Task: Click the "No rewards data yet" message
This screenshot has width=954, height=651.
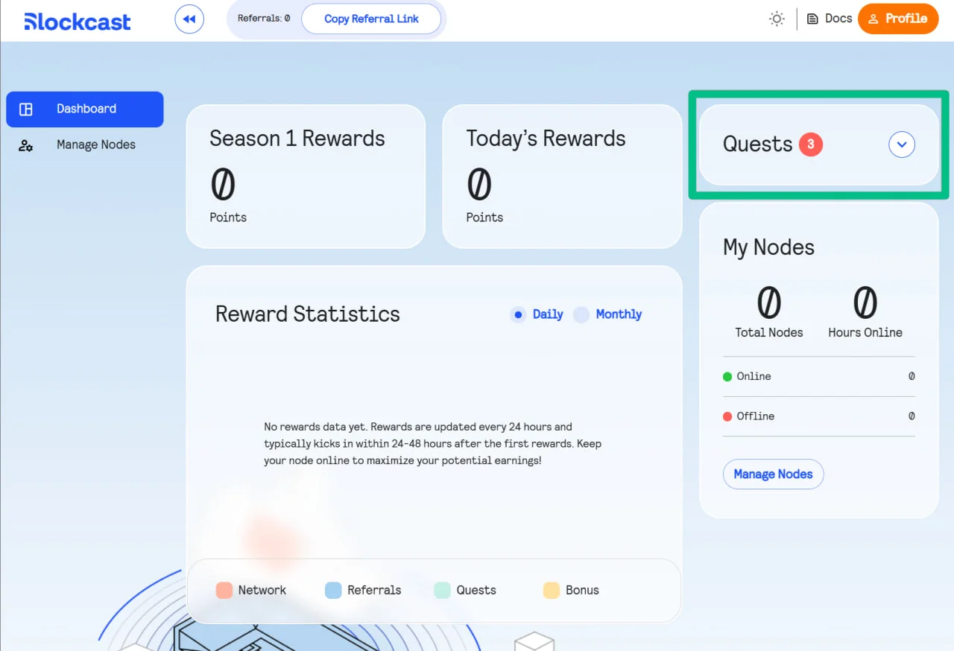Action: pos(432,444)
